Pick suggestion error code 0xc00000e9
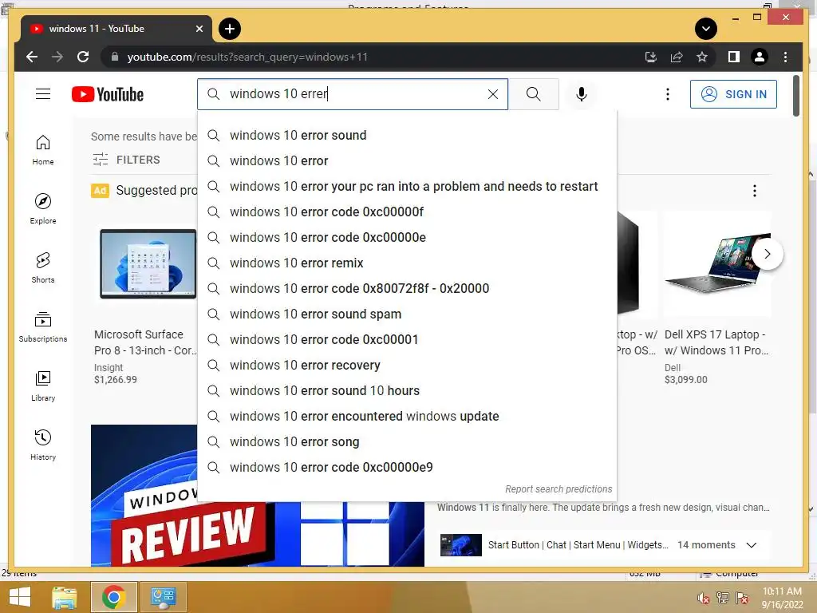 (x=408, y=467)
